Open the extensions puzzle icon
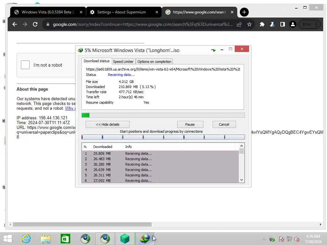 [x=262, y=24]
